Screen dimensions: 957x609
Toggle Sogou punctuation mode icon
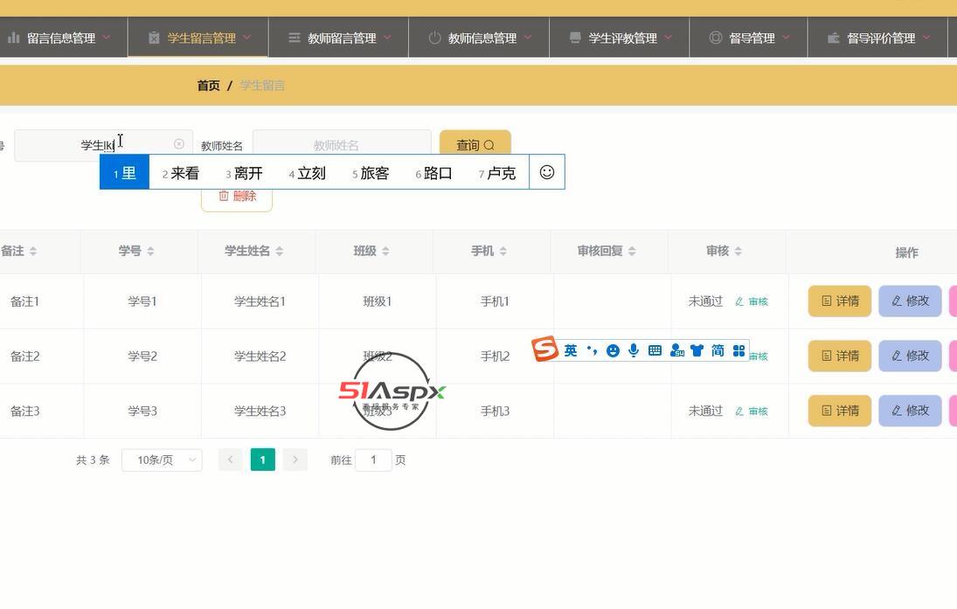pos(592,350)
